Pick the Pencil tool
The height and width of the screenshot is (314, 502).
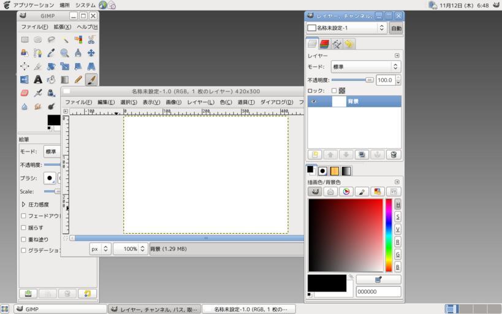[78, 80]
